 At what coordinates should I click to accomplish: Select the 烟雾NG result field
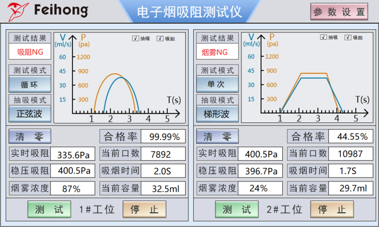point(217,52)
